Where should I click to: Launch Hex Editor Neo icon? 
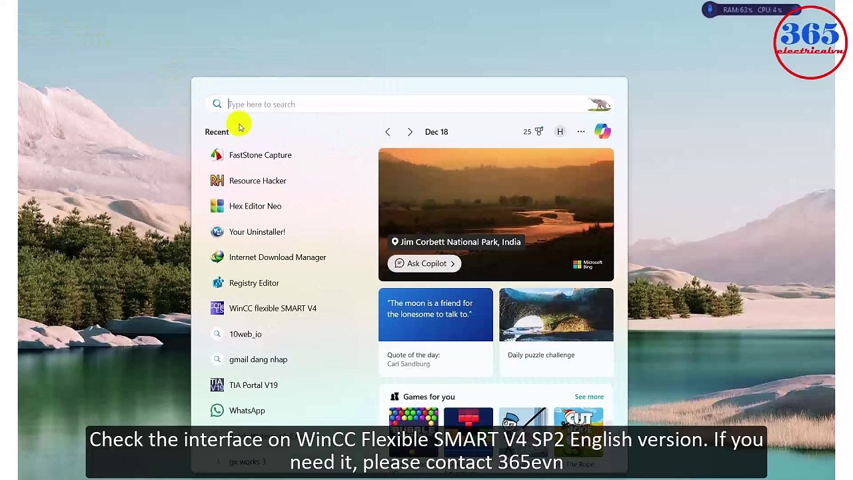(x=217, y=206)
